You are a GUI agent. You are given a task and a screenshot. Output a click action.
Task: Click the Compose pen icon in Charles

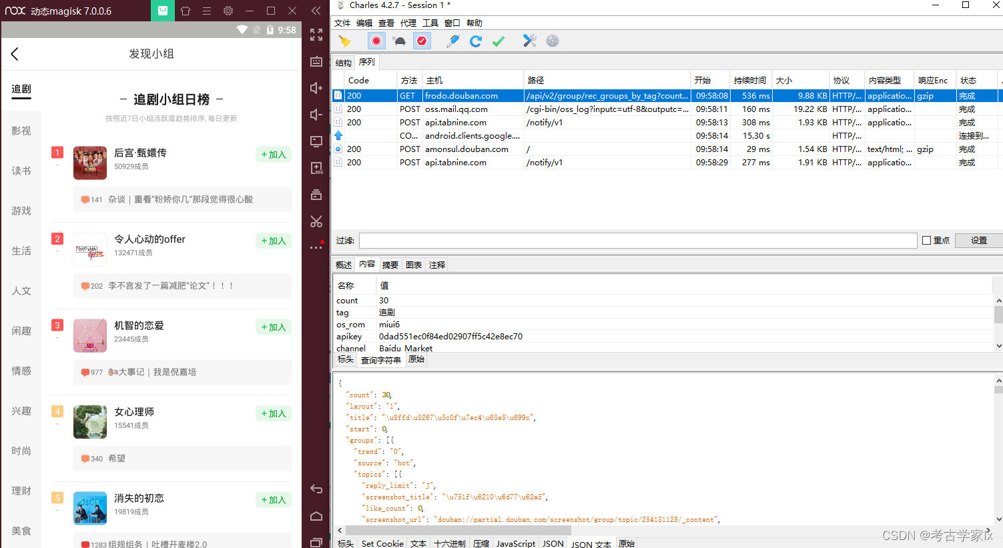tap(453, 41)
